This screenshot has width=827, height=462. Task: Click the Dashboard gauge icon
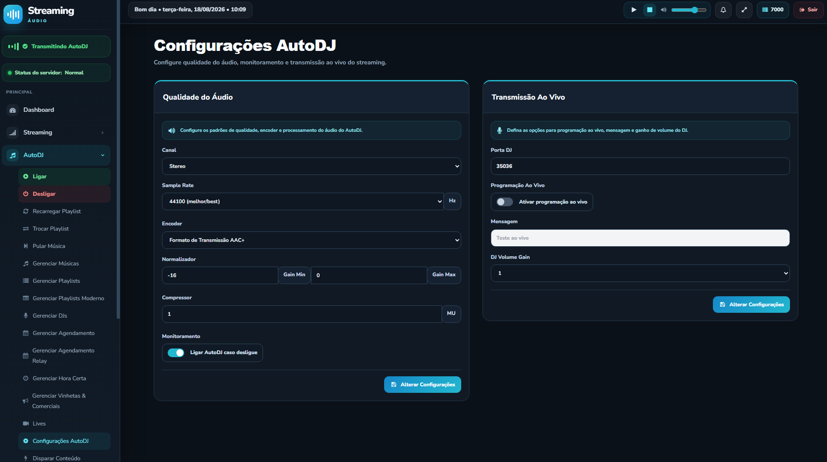point(13,110)
